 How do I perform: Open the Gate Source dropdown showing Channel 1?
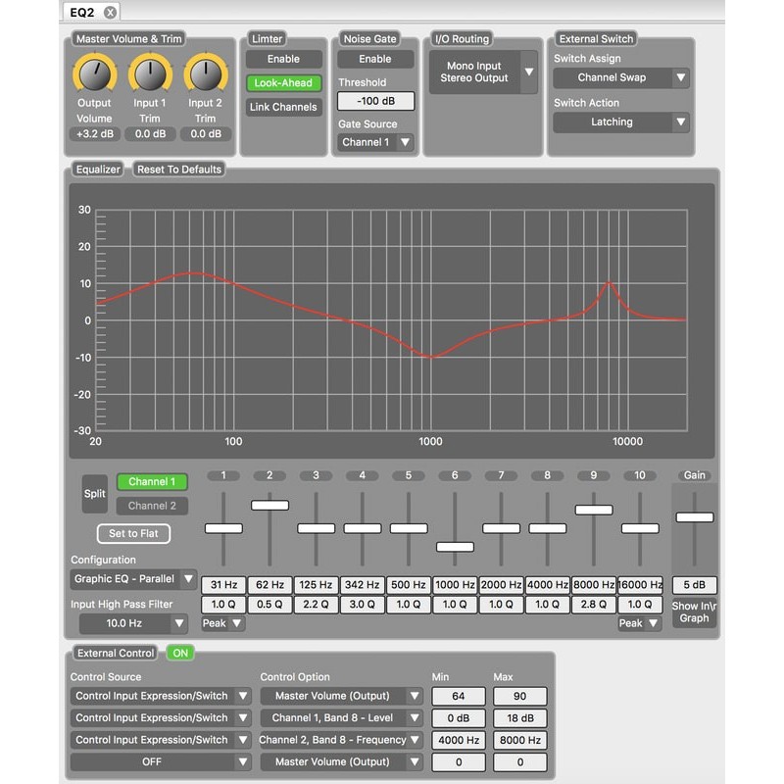pos(373,142)
